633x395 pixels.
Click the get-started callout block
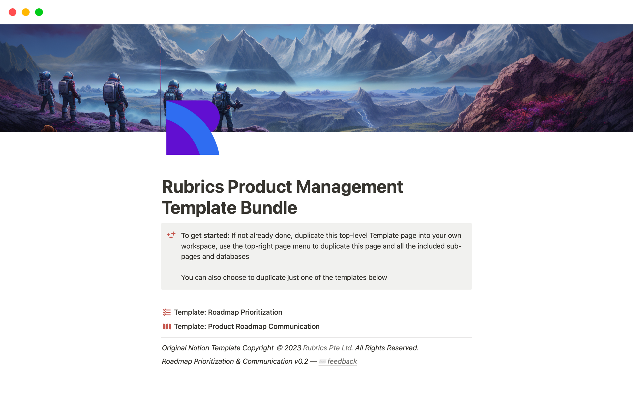[316, 256]
